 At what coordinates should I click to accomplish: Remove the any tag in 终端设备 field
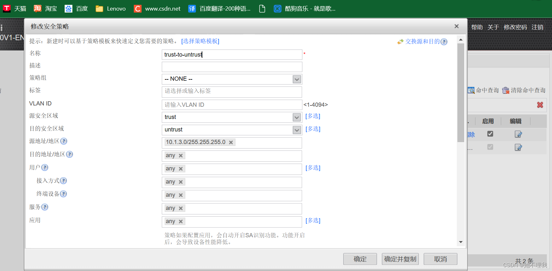pyautogui.click(x=181, y=195)
